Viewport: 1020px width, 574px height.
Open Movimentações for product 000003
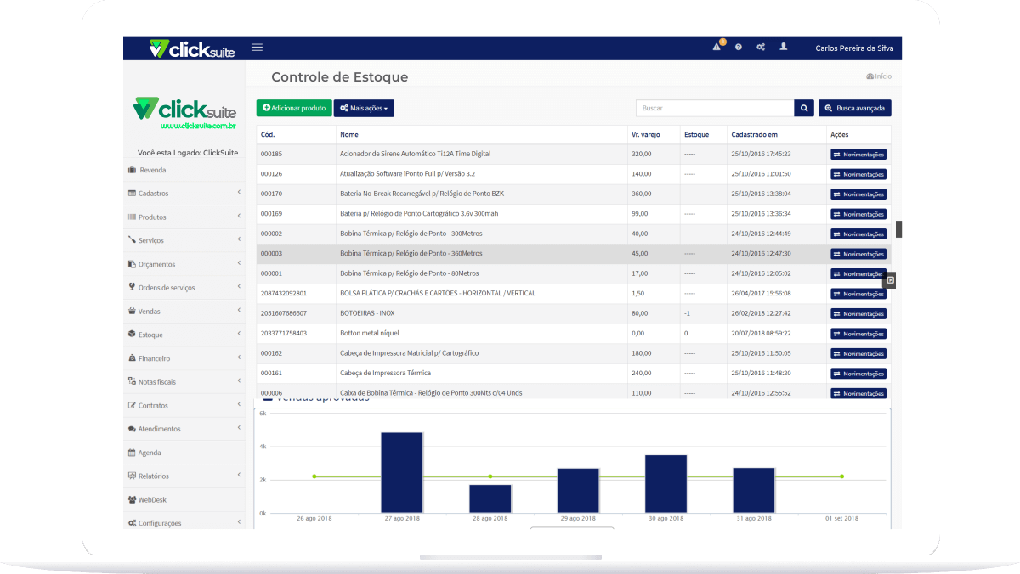[858, 254]
